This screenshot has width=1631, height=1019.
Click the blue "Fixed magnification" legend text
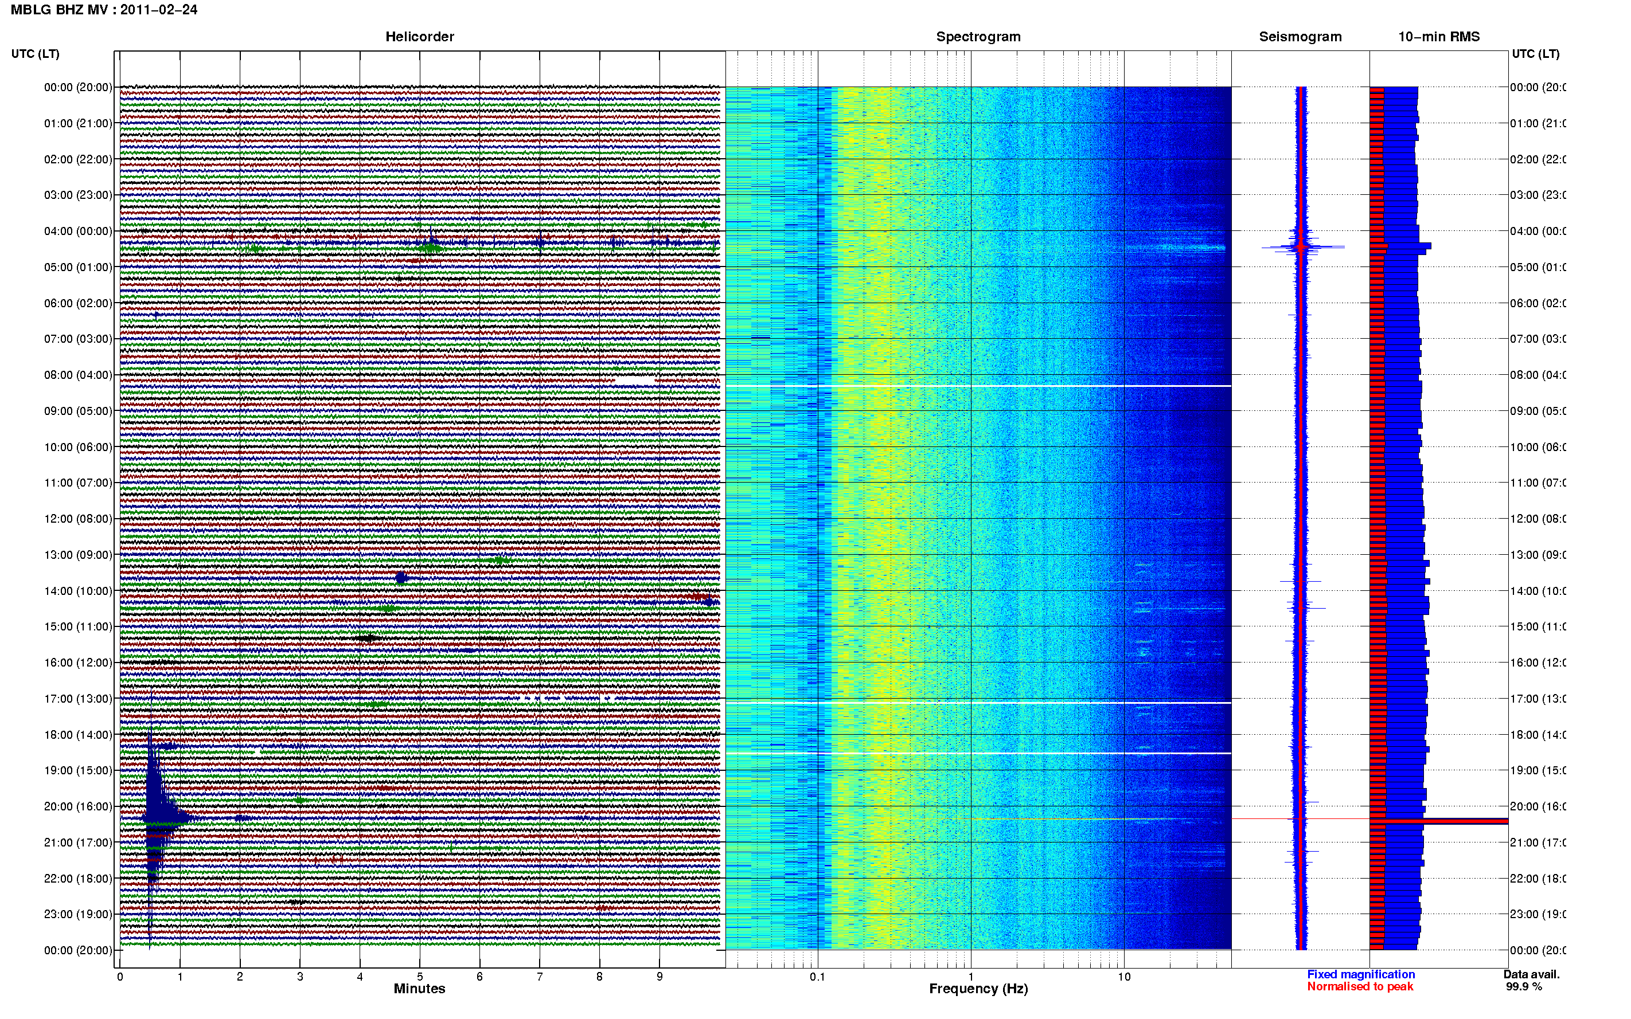point(1361,974)
